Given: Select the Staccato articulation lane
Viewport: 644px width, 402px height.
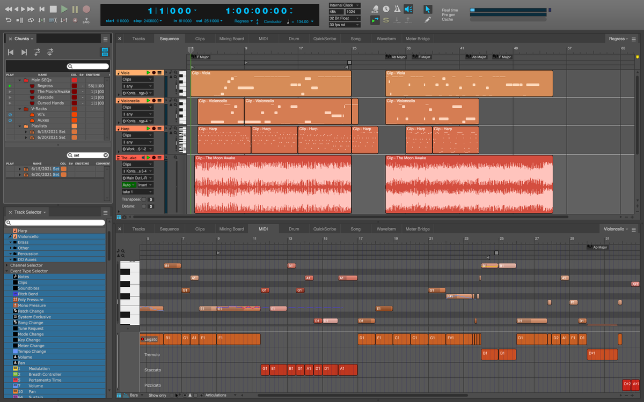Looking at the screenshot, I should pyautogui.click(x=152, y=370).
